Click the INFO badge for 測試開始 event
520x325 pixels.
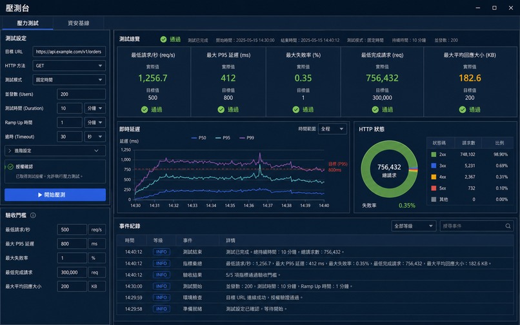click(x=161, y=286)
